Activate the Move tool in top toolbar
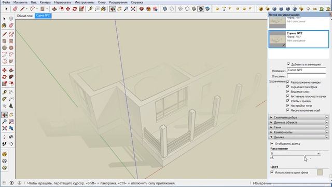 pos(68,9)
